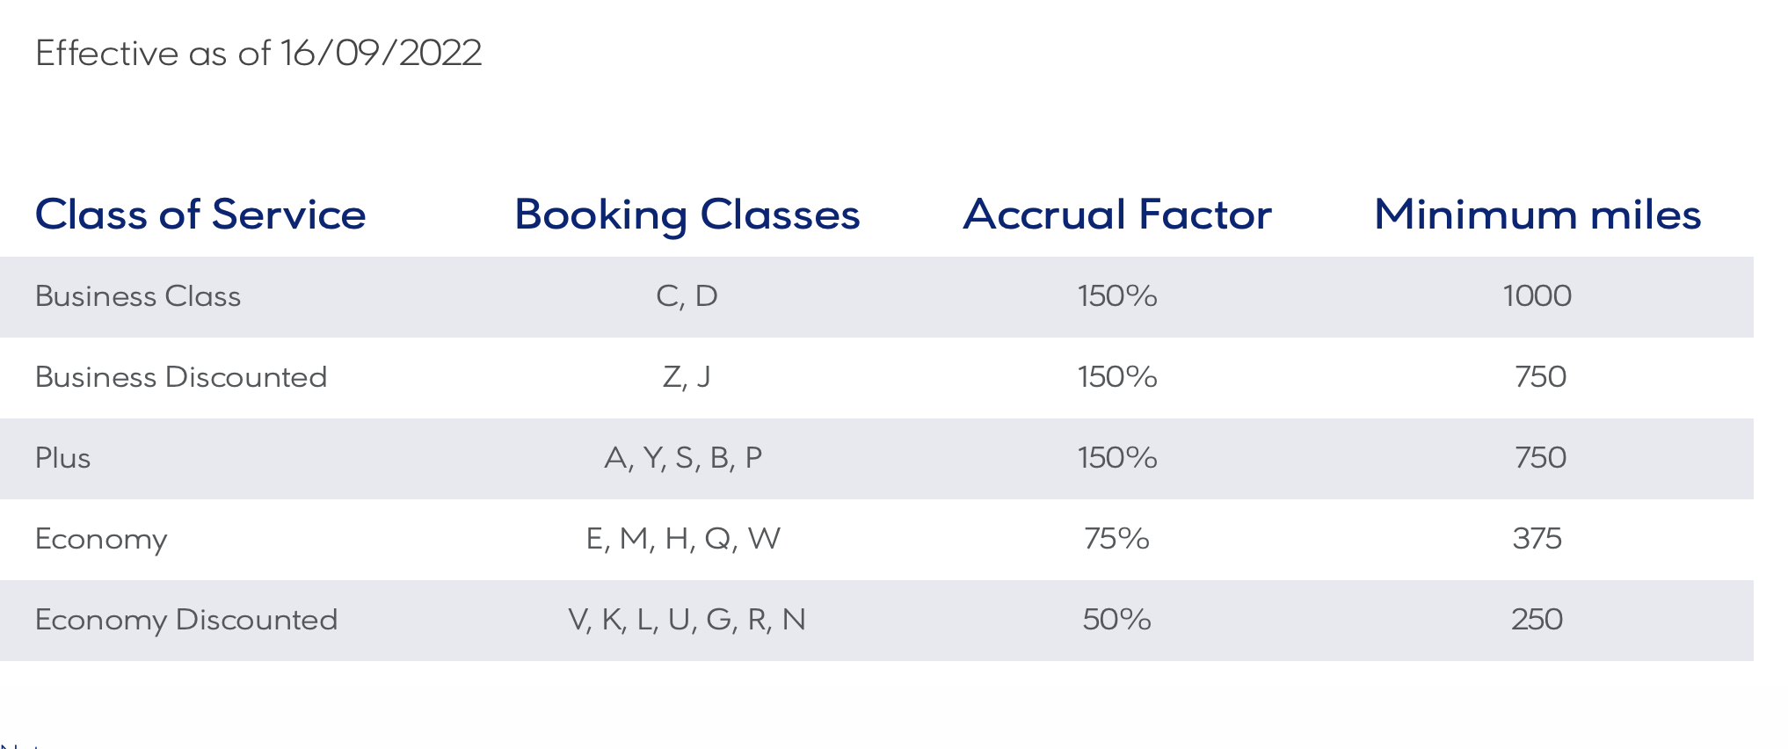
Task: Click the 'Business Class' row label
Action: [138, 296]
